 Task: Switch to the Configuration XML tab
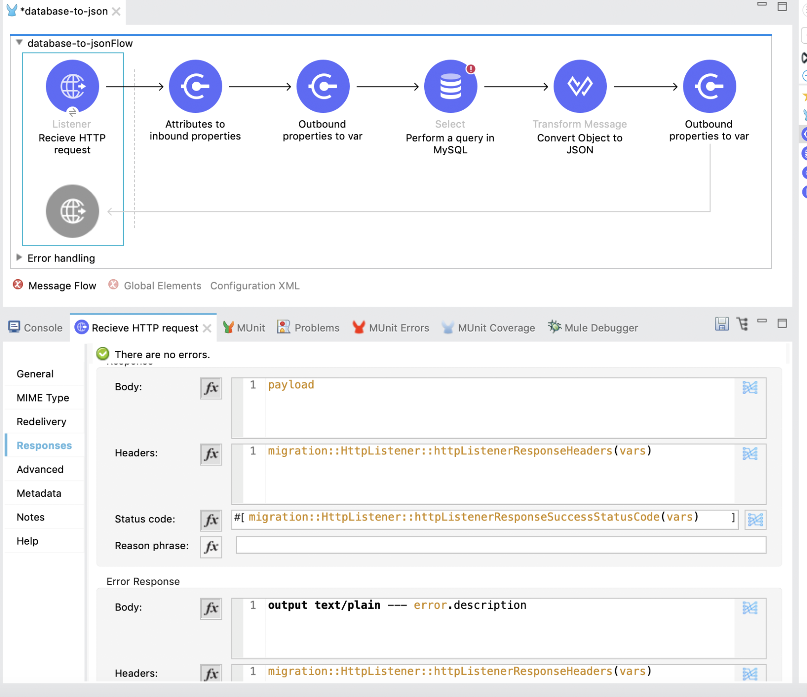(x=255, y=286)
